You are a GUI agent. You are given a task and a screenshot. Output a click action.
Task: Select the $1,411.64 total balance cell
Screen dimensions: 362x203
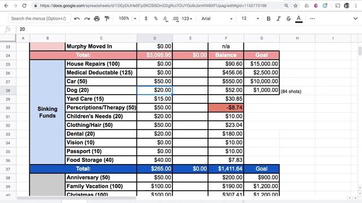click(x=226, y=169)
